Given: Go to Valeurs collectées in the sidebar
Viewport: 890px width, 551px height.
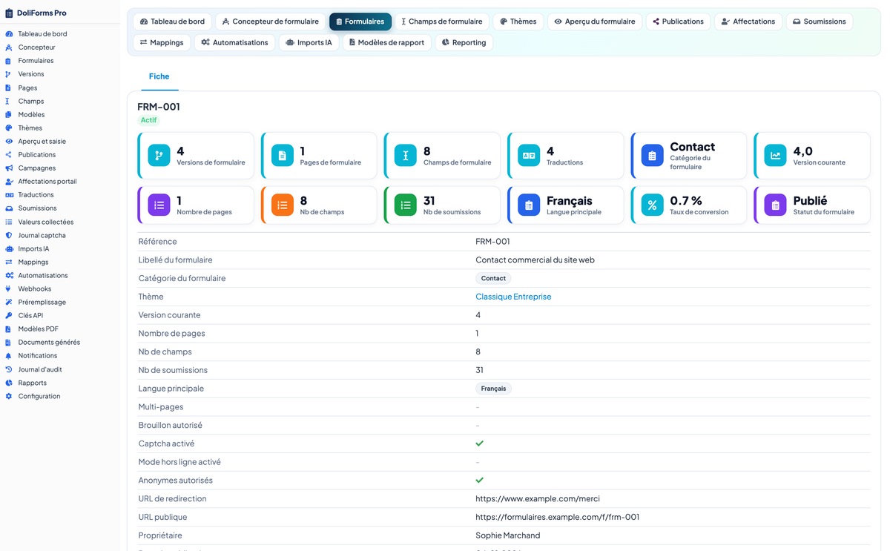Looking at the screenshot, I should pos(46,222).
